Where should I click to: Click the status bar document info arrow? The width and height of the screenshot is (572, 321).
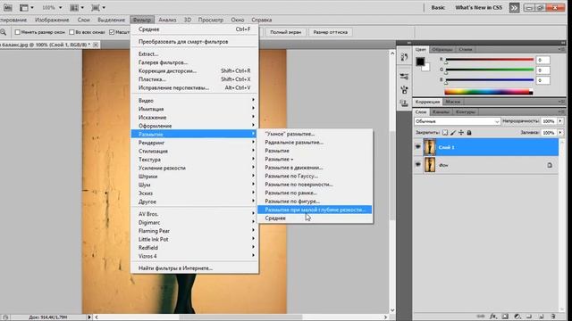[x=89, y=317]
